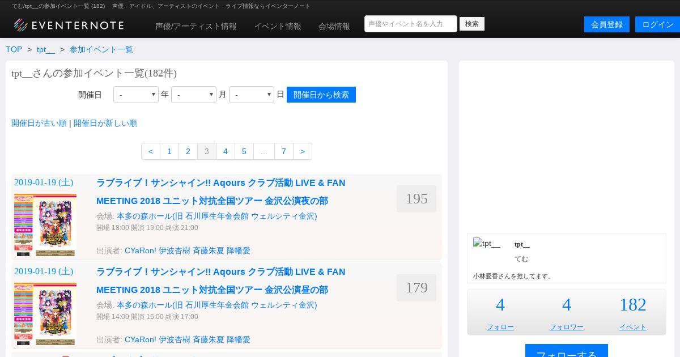Open フォロワー count link
The height and width of the screenshot is (357, 680).
click(567, 327)
